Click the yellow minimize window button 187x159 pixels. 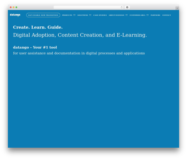pyautogui.click(x=13, y=8)
